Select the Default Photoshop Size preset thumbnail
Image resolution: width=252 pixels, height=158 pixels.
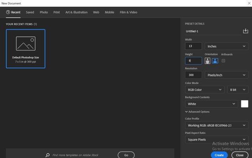[26, 49]
